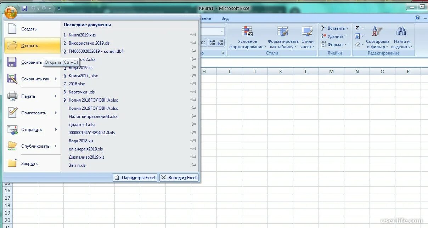Toggle pin for Вода 2018.xls
This screenshot has width=428, height=228.
(193, 141)
